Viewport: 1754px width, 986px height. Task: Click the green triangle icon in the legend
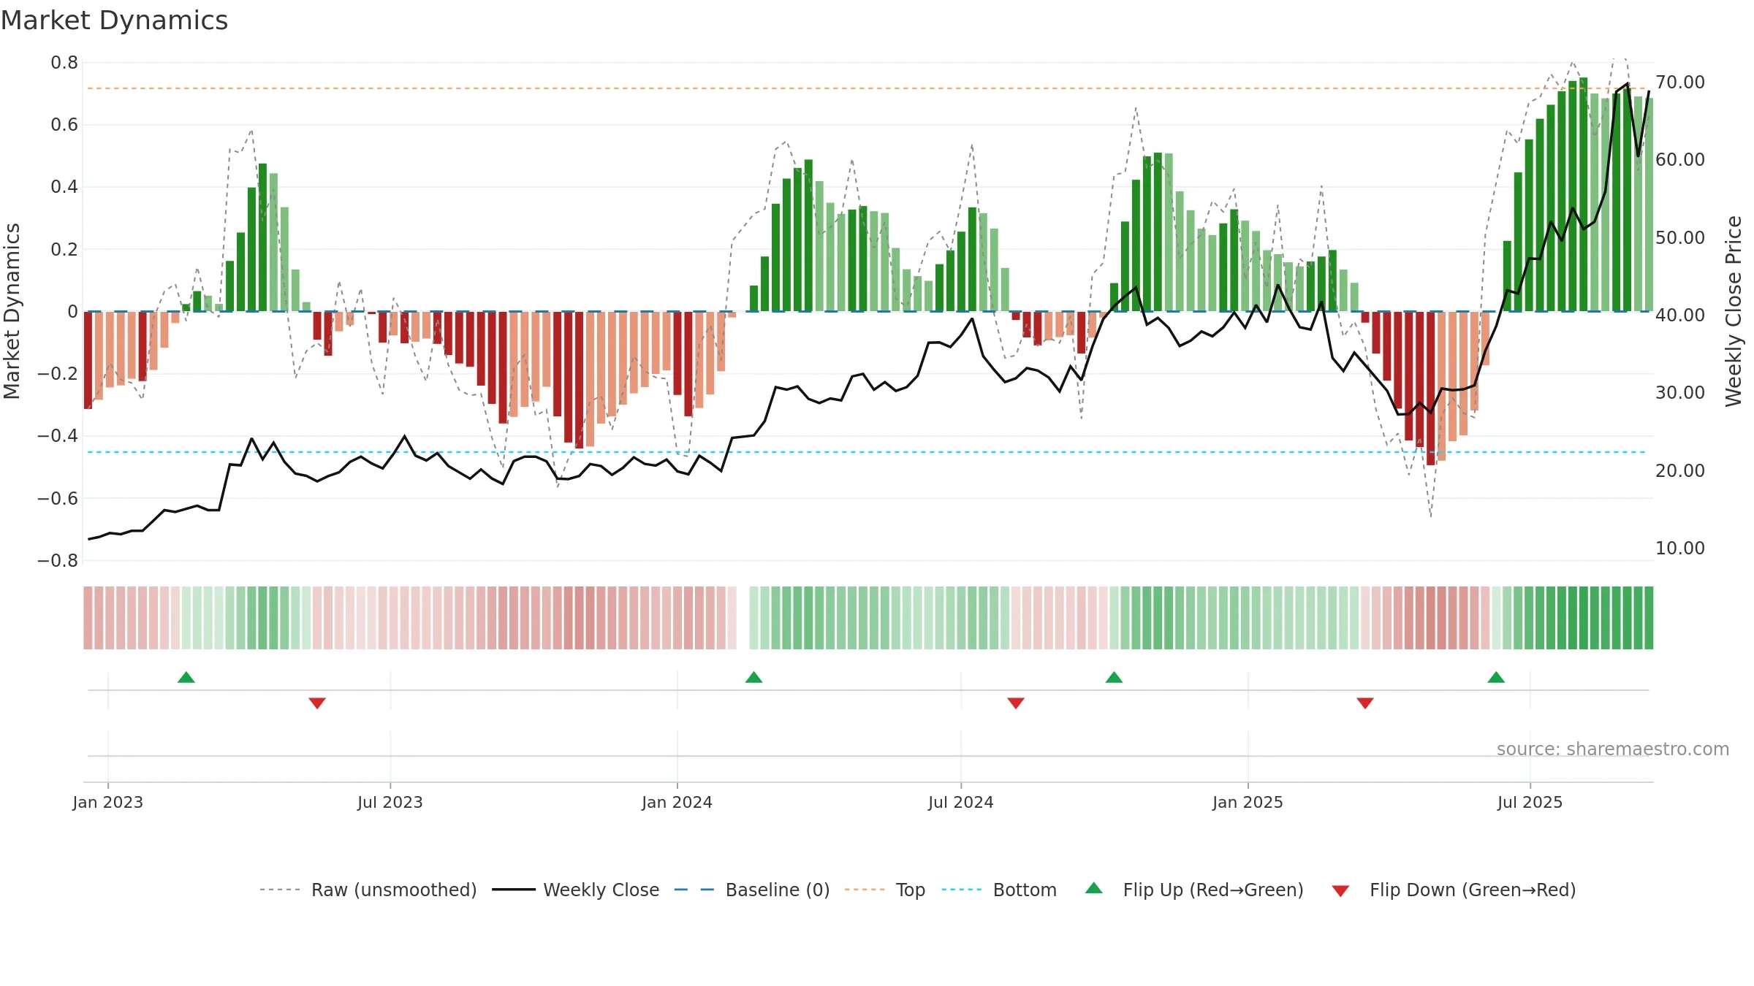point(1094,888)
